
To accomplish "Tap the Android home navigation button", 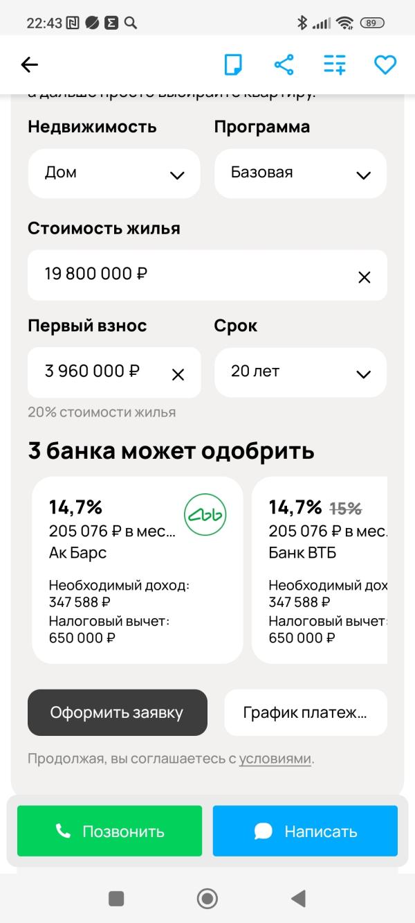I will [207, 899].
